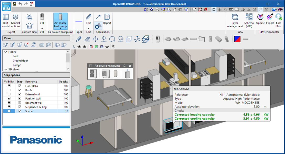Screen dimensions: 285x154
Task: Open the crop tool dropdown in top toolbar
Action: [245, 10]
